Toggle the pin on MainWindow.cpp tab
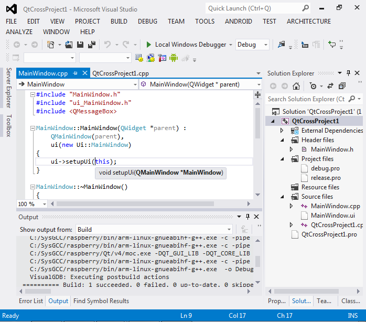Viewport: 366px width, 322px height. click(76, 73)
